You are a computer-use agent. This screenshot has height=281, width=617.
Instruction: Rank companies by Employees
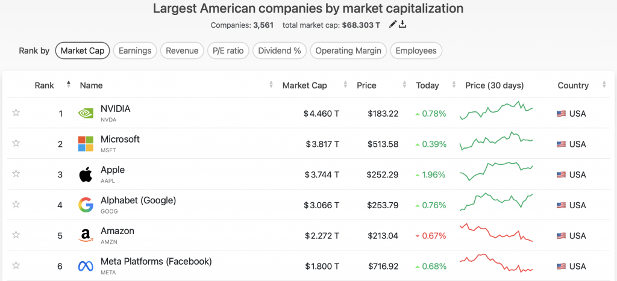pyautogui.click(x=416, y=51)
